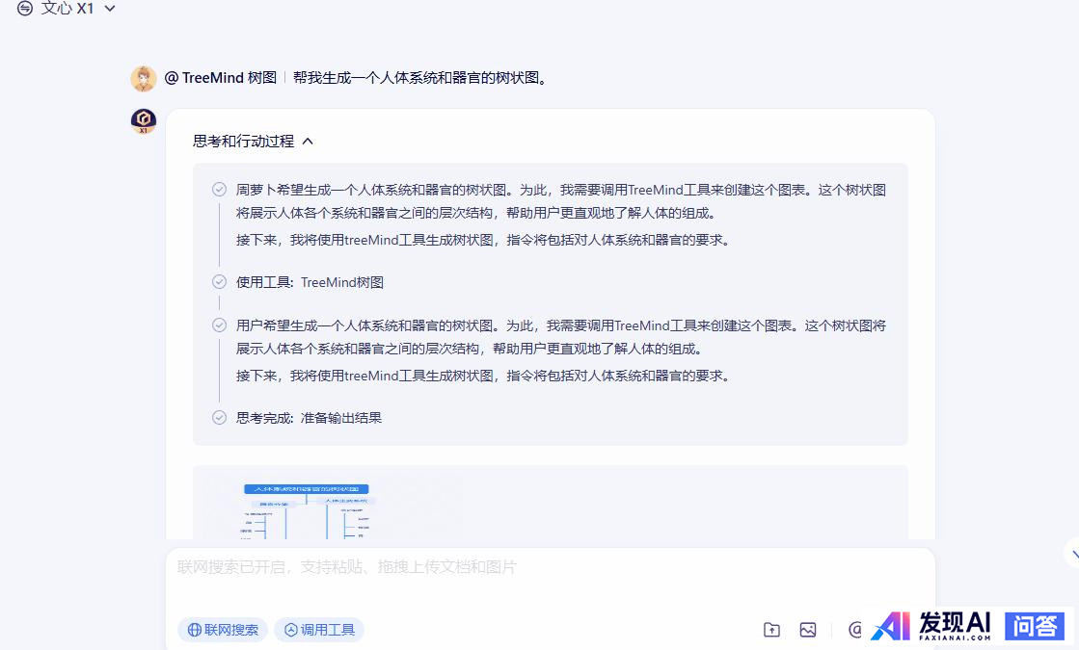Viewport: 1079px width, 650px height.
Task: Click the user avatar in the chat
Action: click(144, 78)
